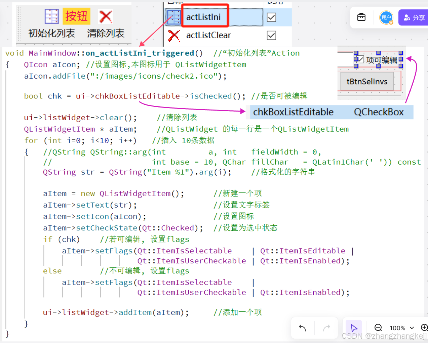Image resolution: width=428 pixels, height=343 pixels.
Task: Open the 用户 avatar menu
Action: [x=386, y=17]
